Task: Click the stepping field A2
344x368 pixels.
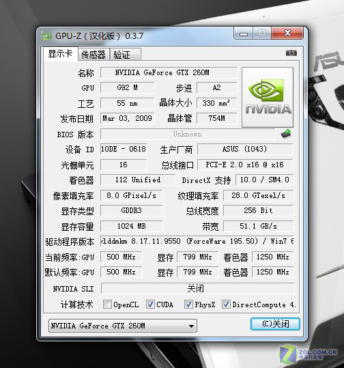Action: [x=217, y=87]
